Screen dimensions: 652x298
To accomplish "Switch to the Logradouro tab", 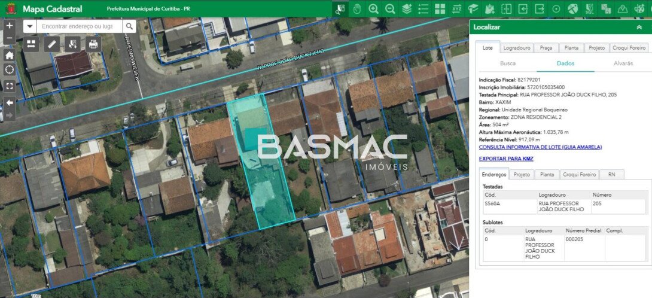I will 516,48.
